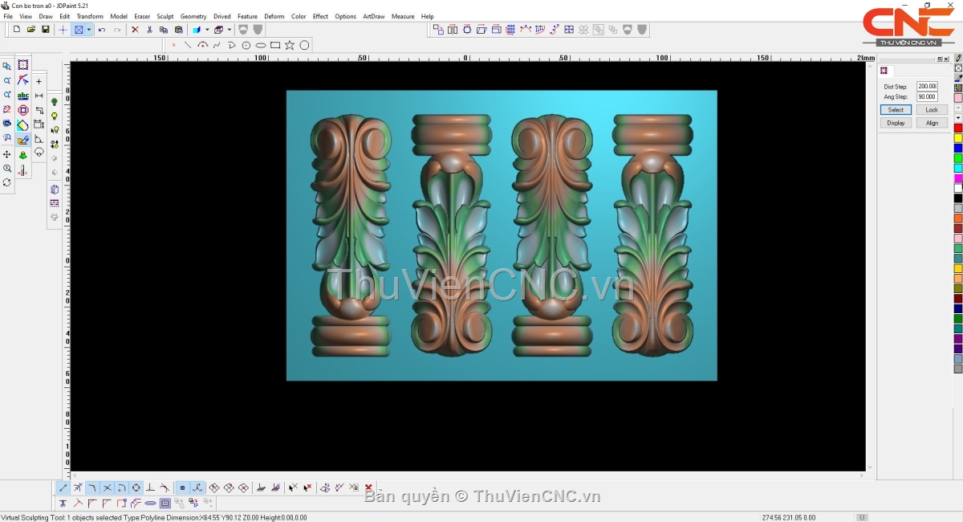Pick the rectangle shape drawing tool
Image resolution: width=963 pixels, height=522 pixels.
(275, 45)
